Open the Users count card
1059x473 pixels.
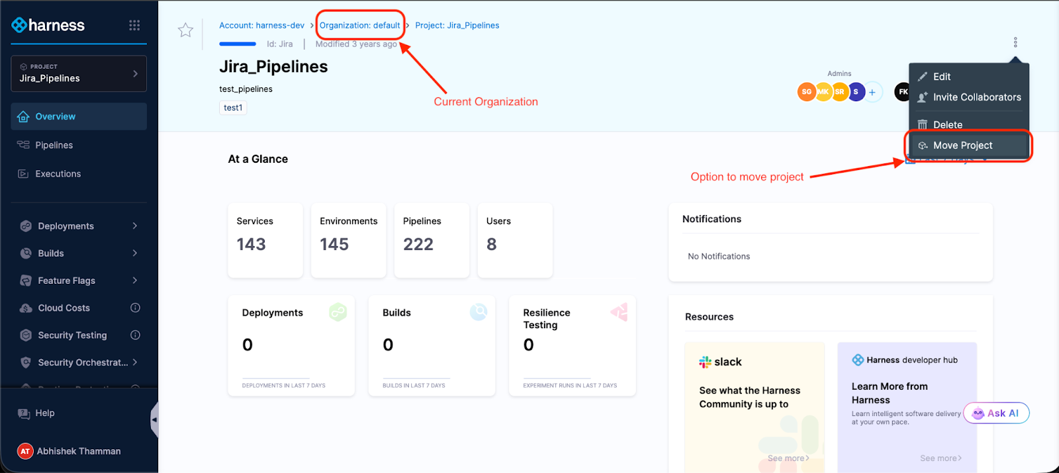pos(515,241)
